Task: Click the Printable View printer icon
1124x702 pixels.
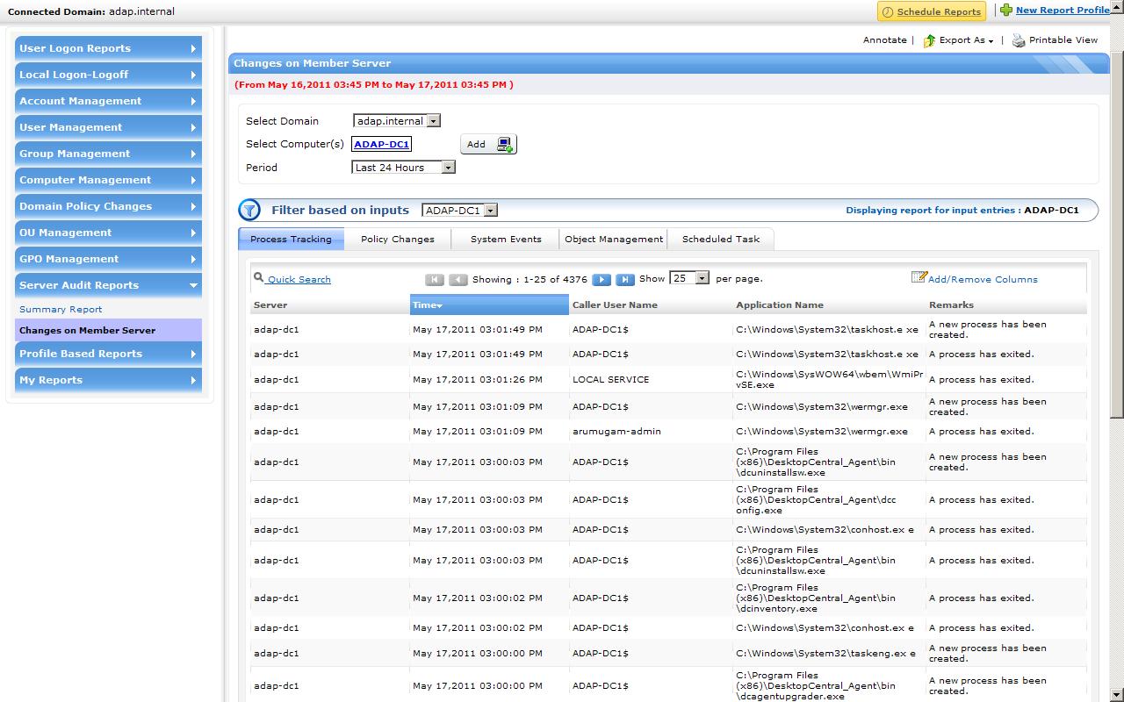Action: (1019, 40)
